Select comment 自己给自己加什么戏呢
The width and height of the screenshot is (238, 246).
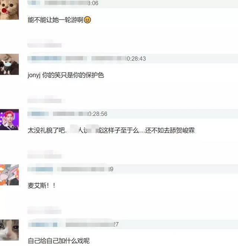coord(59,241)
